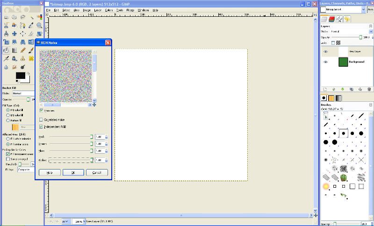Open the Brushes panel tab menu arrow
Viewport: 374px width, 226px height.
click(x=371, y=105)
